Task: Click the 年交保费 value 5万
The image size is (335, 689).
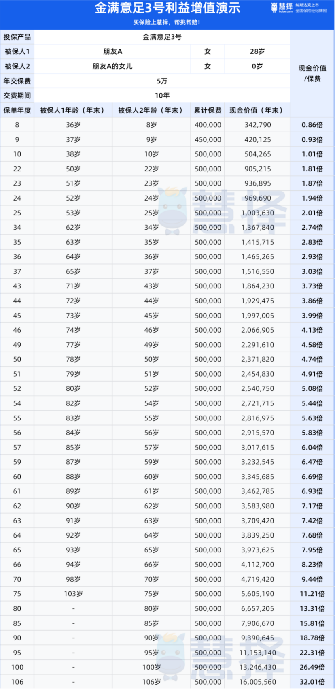Action: 162,81
